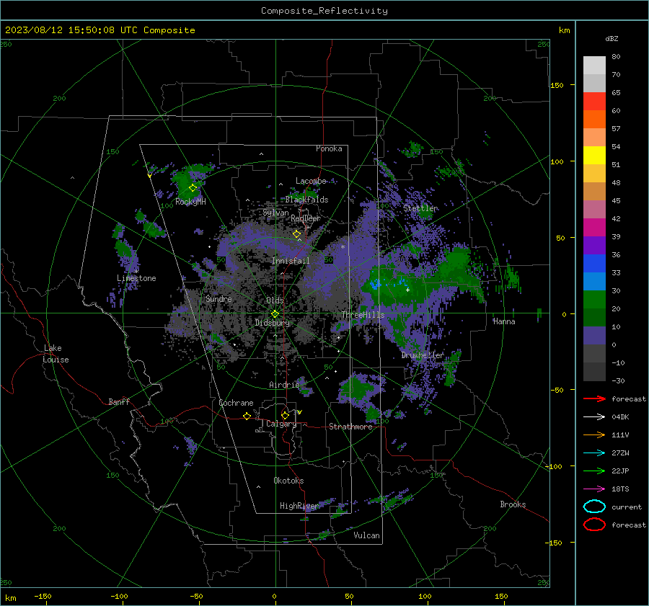Select the Didsbury label
The width and height of the screenshot is (649, 606).
click(273, 323)
